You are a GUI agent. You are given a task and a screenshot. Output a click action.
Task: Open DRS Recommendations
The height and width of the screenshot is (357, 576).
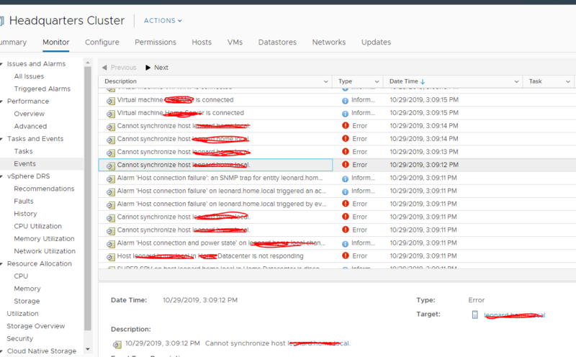coord(44,189)
